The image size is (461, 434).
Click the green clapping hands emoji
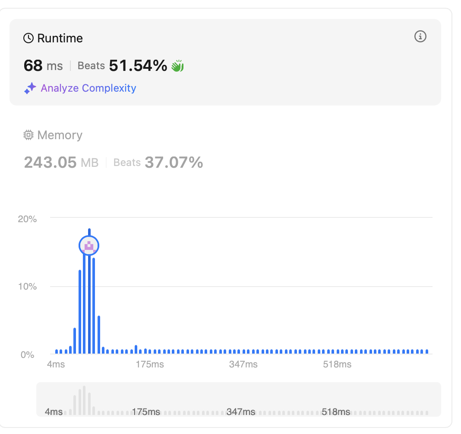(x=177, y=66)
